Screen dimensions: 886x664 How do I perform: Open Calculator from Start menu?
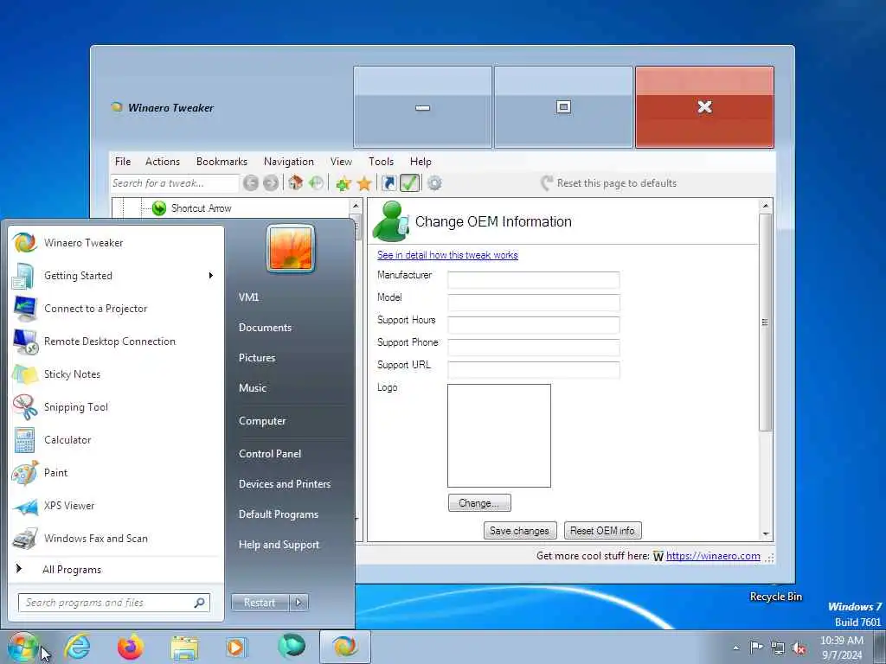point(116,440)
